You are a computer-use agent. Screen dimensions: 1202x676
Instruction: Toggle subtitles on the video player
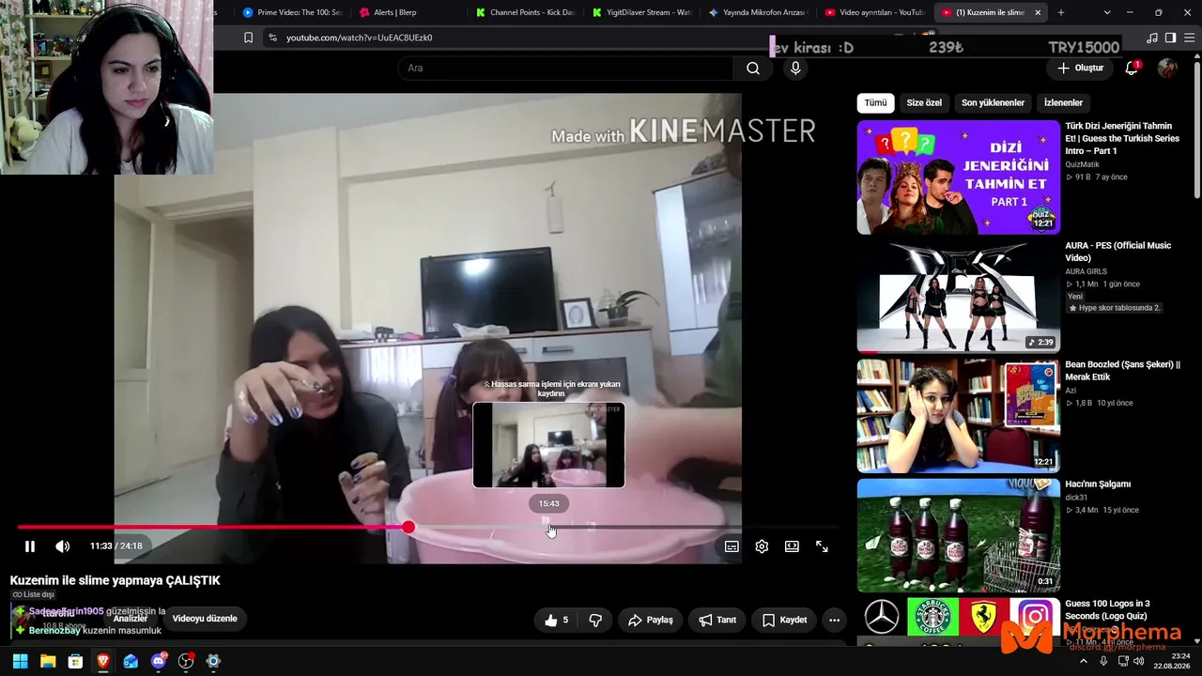coord(732,546)
